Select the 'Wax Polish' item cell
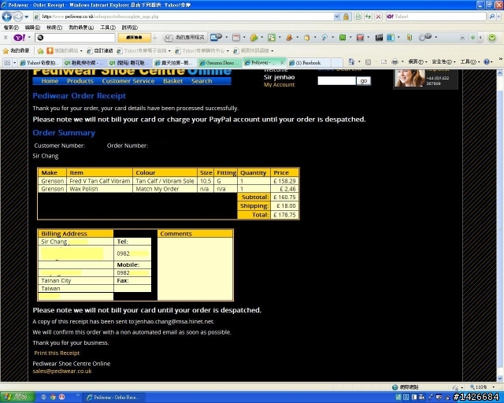Image resolution: width=504 pixels, height=403 pixels. (100, 189)
